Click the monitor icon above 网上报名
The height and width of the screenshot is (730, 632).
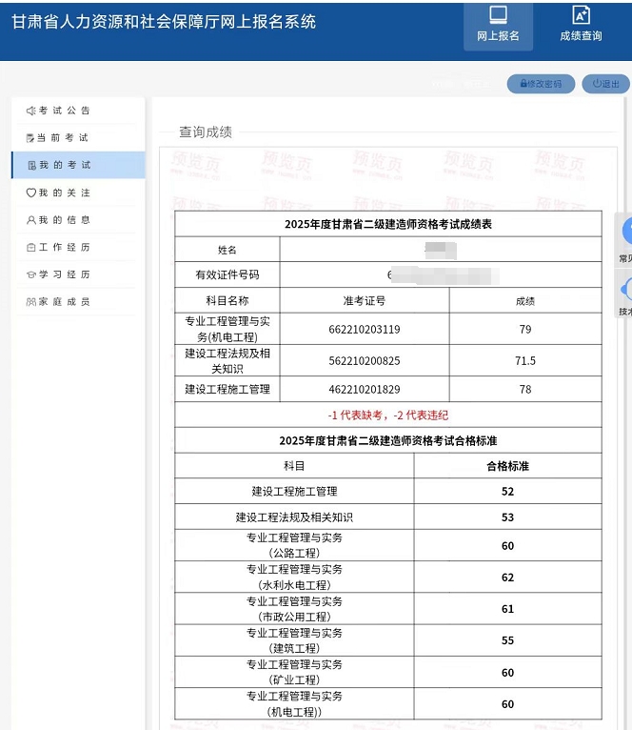click(498, 15)
